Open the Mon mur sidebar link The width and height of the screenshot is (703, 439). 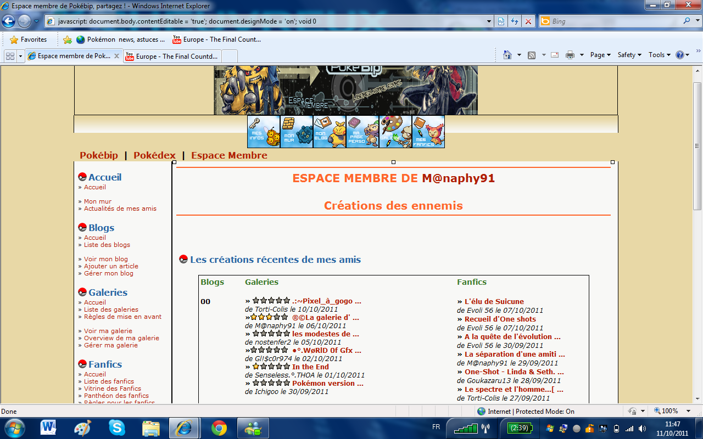pos(98,201)
